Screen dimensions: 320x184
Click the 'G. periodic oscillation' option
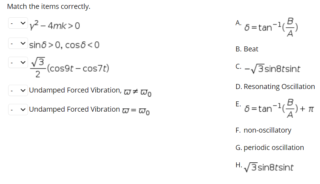(x=269, y=147)
